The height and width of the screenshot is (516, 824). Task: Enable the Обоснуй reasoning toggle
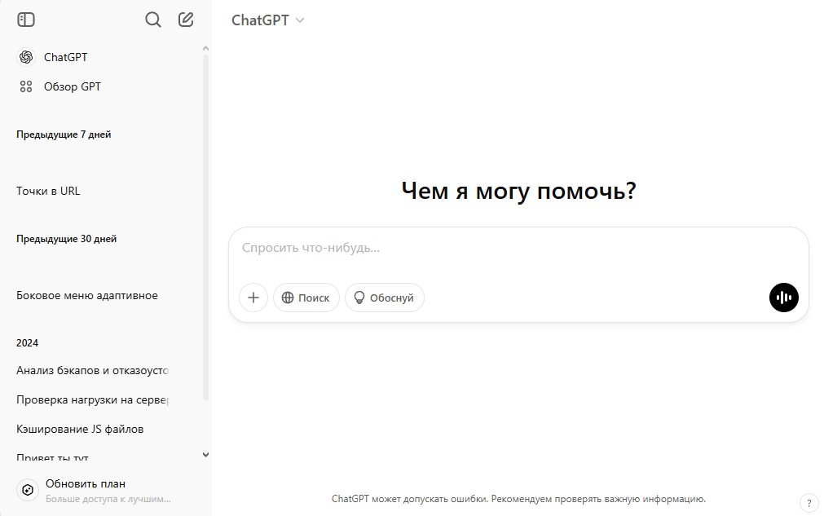[384, 298]
